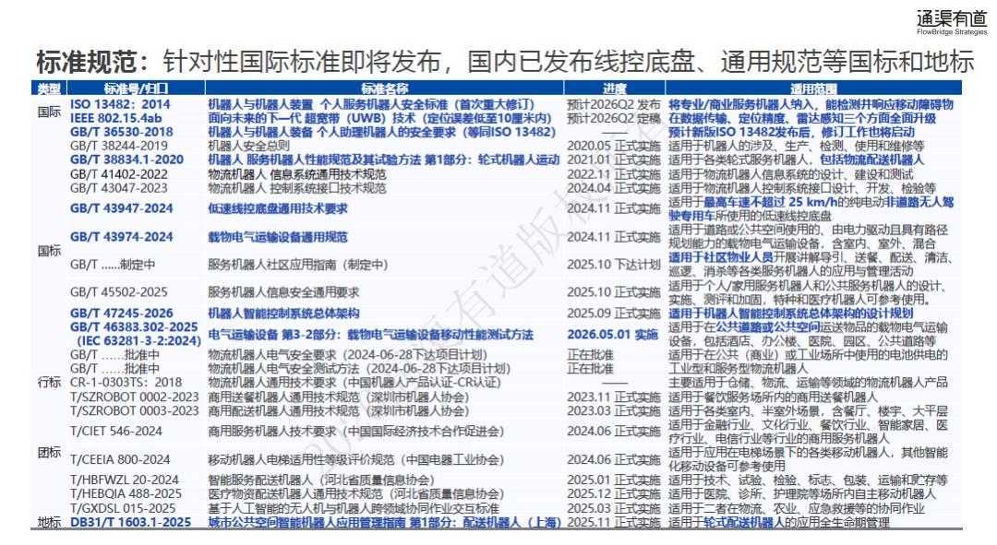Click the 行标 type cell
This screenshot has height=545, width=997.
(x=49, y=383)
